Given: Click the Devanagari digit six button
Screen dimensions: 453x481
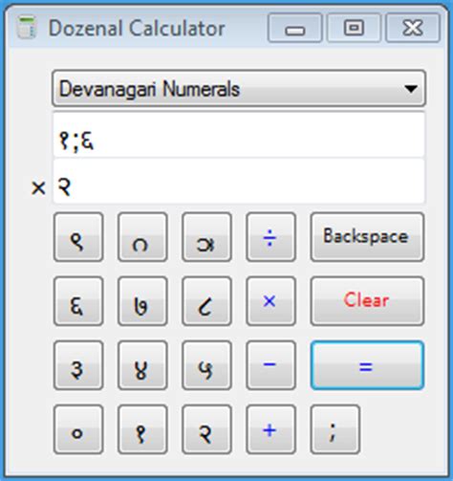Looking at the screenshot, I should (78, 301).
